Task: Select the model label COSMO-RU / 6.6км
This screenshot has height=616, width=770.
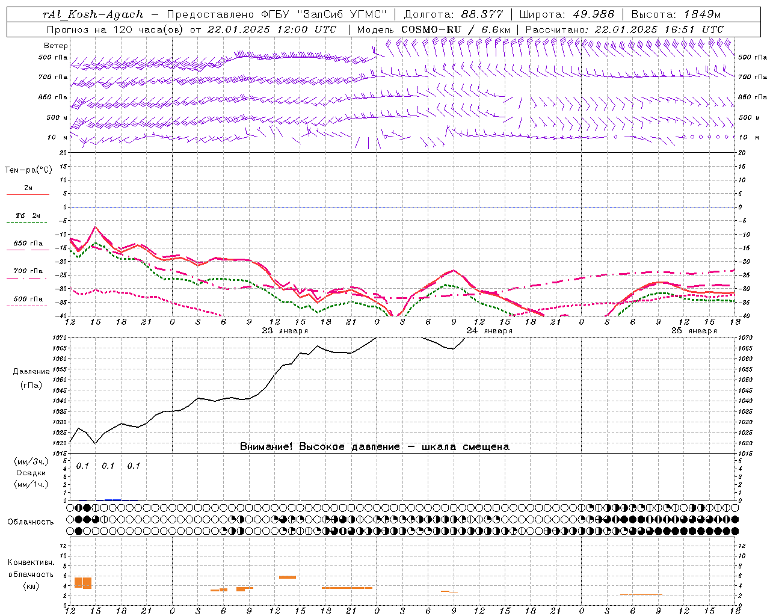Action: [x=455, y=29]
